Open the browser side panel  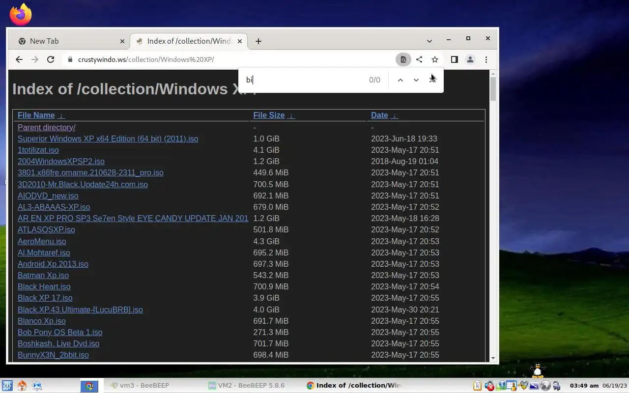click(455, 59)
